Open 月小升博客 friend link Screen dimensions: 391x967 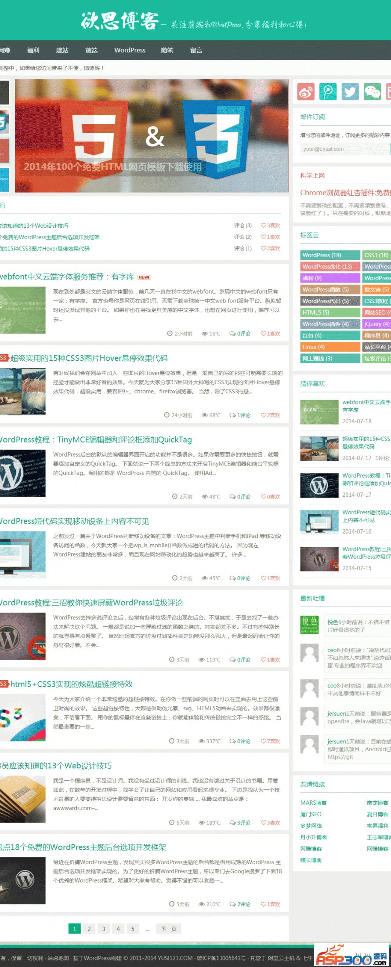coord(314,837)
